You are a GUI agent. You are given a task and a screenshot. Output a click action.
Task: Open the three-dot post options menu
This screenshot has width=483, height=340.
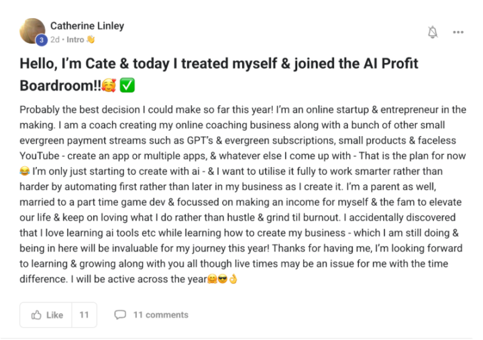click(458, 32)
